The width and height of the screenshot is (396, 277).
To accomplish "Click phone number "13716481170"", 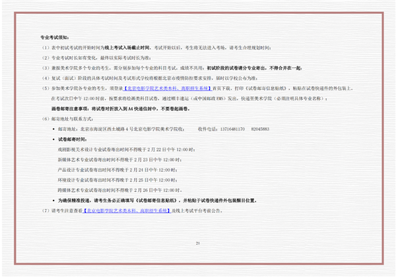I will click(x=232, y=129).
